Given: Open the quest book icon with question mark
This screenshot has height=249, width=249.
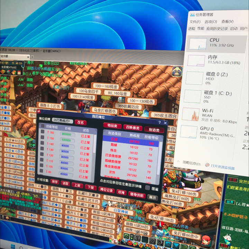Looking at the screenshot, I should click(x=14, y=73).
